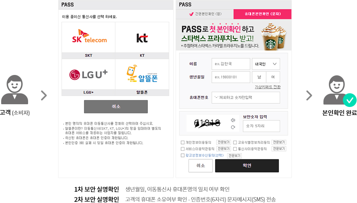View full text for 고유식별정보처리동의
Viewport: 357px width, 203px height.
(279, 142)
